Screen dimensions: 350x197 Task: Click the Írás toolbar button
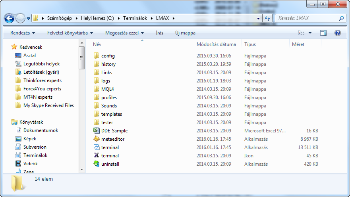point(159,33)
